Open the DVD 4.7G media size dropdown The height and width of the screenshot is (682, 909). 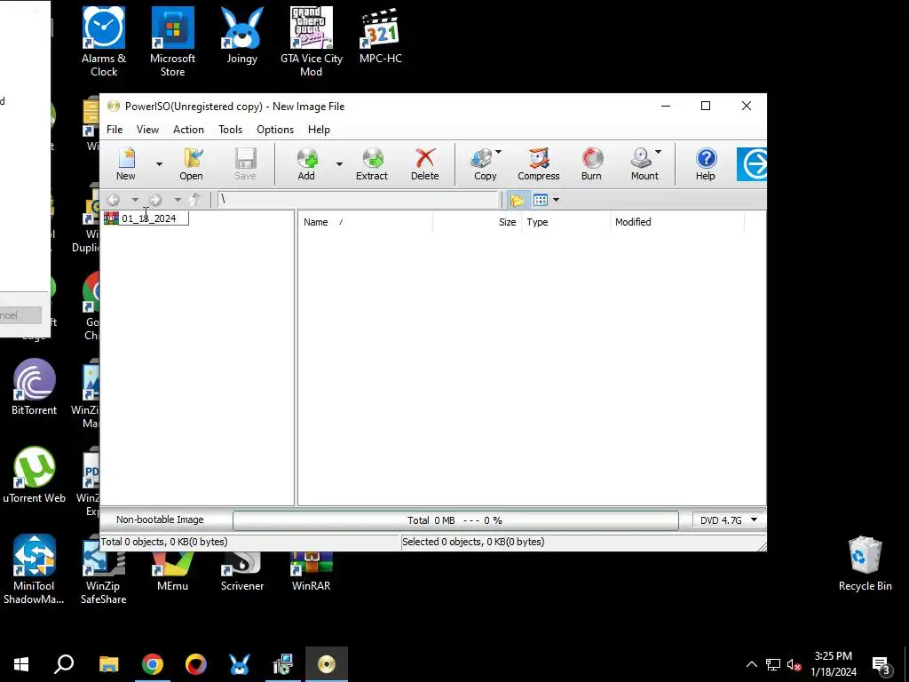pos(729,520)
